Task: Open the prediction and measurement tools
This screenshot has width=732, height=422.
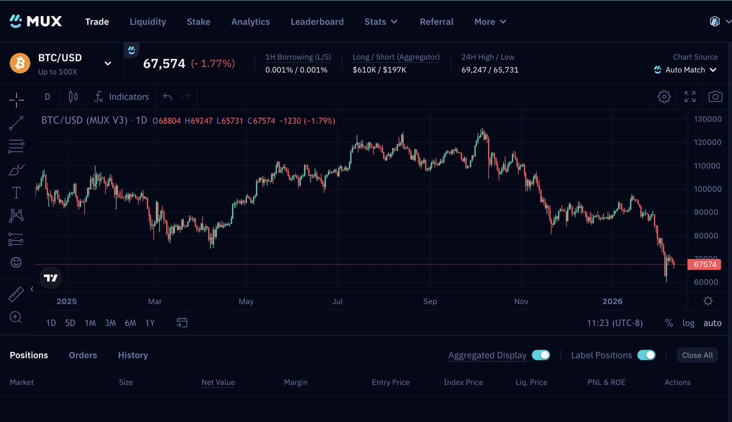Action: tap(16, 239)
